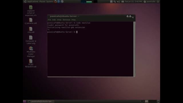The image size is (183, 103).
Task: Open the Trash in bottom panel
Action: pyautogui.click(x=158, y=101)
